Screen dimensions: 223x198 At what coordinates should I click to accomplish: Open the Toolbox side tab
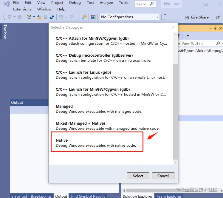point(5,32)
